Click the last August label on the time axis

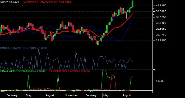pyautogui.click(x=127, y=95)
